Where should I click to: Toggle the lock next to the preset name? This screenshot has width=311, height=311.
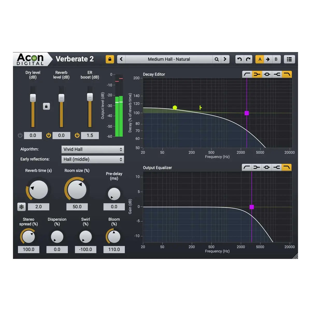coord(110,59)
